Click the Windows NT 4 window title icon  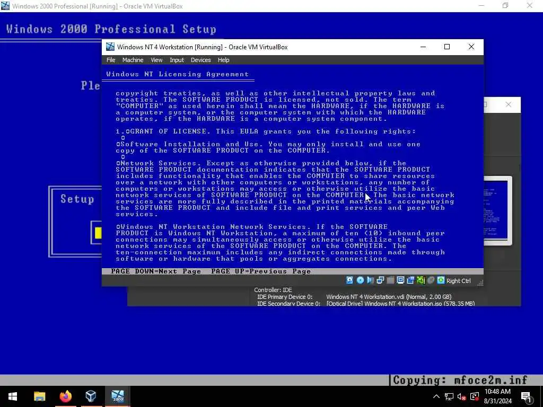click(x=110, y=47)
